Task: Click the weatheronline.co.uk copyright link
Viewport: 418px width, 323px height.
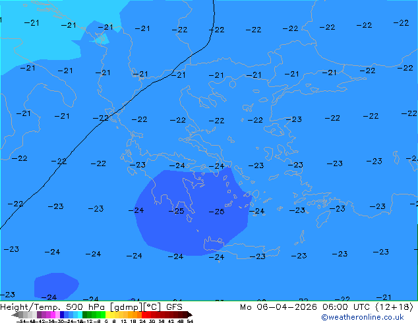Action: [363, 317]
